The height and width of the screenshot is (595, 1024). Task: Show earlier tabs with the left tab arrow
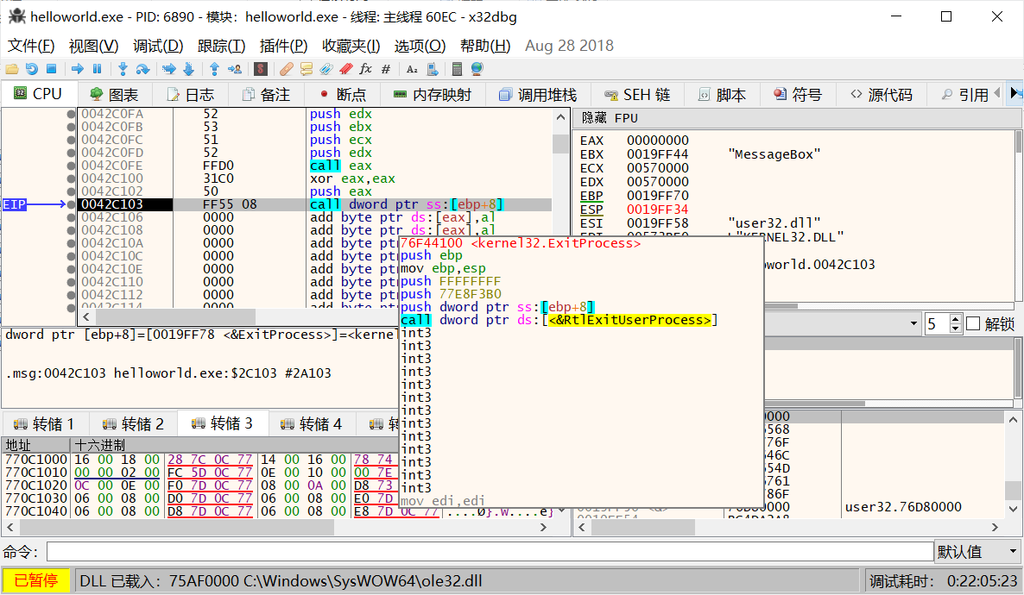997,93
